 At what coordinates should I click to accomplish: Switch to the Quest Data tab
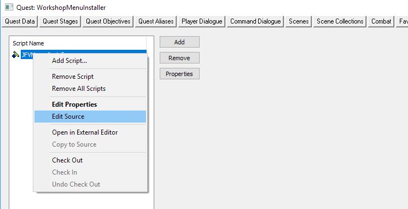[20, 21]
